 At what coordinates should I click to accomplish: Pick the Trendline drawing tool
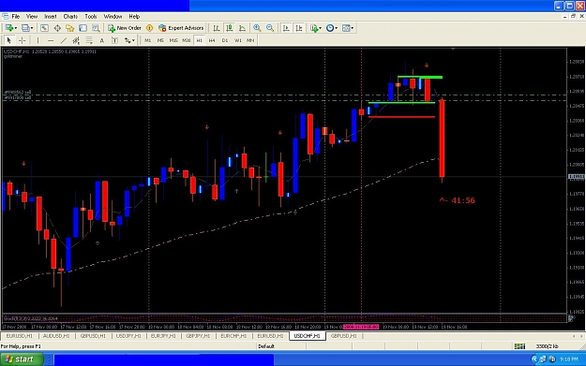pyautogui.click(x=64, y=40)
